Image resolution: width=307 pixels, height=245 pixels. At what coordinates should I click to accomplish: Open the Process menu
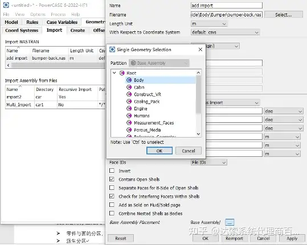coord(58,14)
